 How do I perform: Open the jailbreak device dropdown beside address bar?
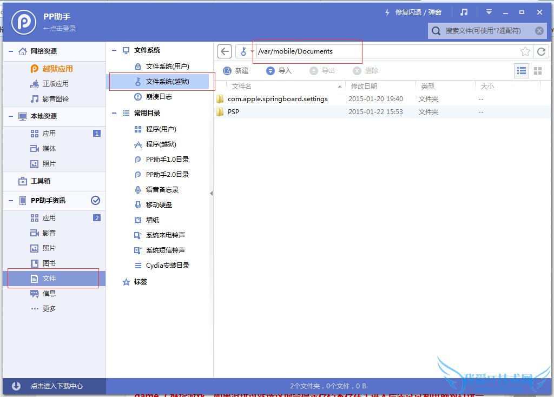coord(247,51)
